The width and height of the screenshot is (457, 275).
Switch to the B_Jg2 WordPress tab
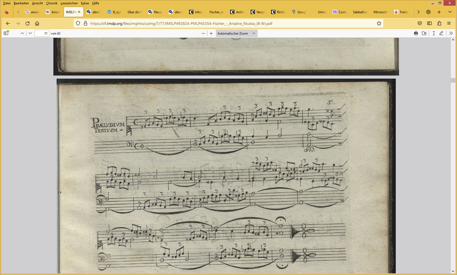[x=115, y=12]
